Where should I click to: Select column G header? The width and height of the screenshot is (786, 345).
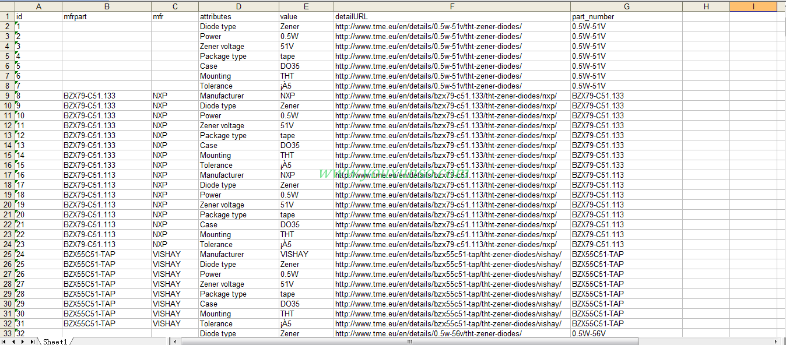[626, 6]
